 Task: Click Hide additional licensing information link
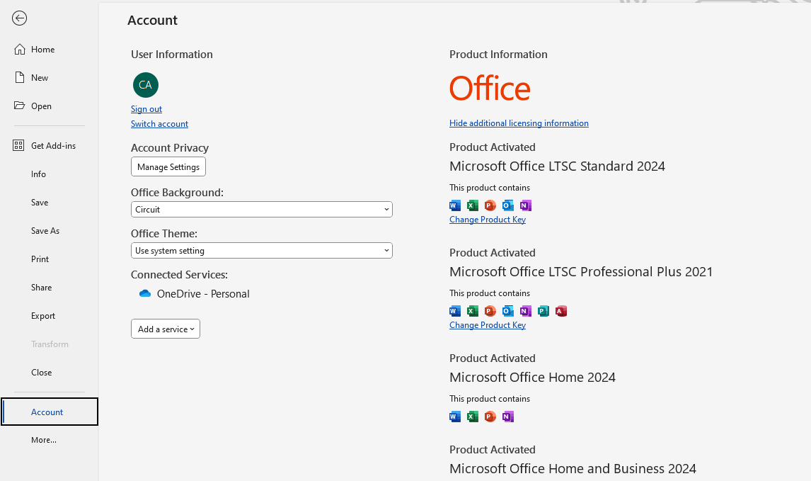click(x=519, y=123)
